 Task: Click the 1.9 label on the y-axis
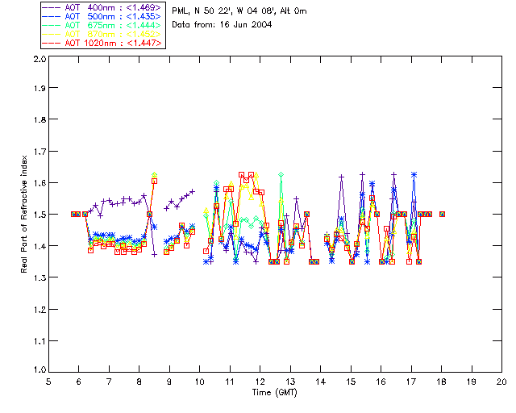tap(40, 88)
